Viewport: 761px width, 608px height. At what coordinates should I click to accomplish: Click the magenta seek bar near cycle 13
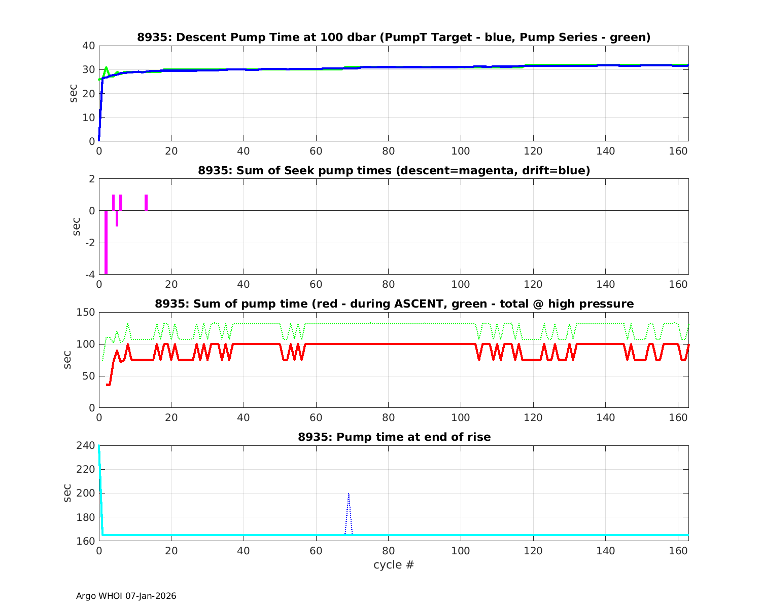(x=146, y=202)
